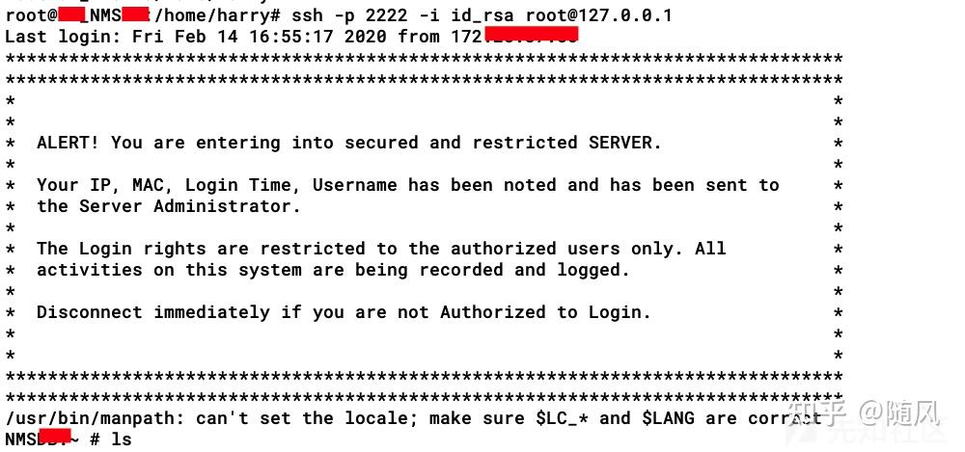Click the word Authorized in disconnect line

(492, 312)
